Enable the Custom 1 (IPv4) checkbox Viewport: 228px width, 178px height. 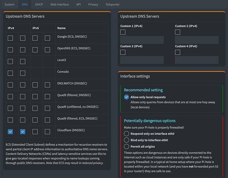123,32
